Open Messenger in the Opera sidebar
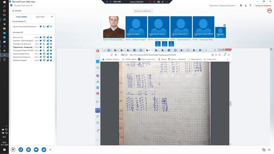274x154 pixels. (98, 76)
